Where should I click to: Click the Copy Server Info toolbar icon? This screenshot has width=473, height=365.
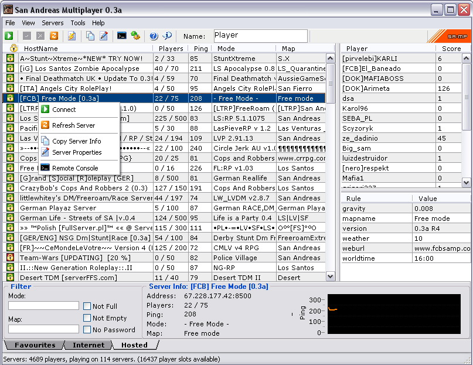pos(90,36)
